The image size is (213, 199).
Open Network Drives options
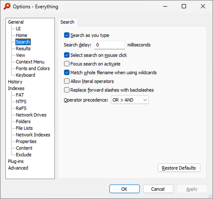31,115
